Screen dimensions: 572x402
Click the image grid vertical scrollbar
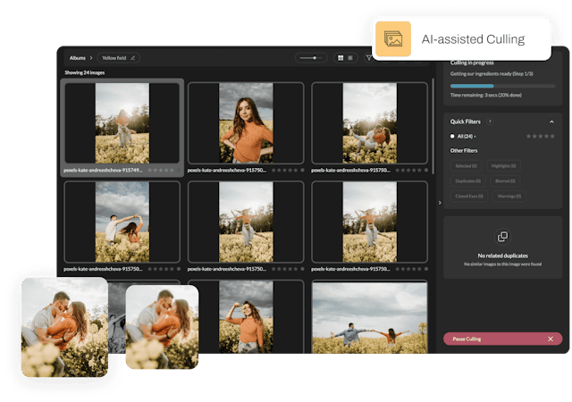[433, 126]
